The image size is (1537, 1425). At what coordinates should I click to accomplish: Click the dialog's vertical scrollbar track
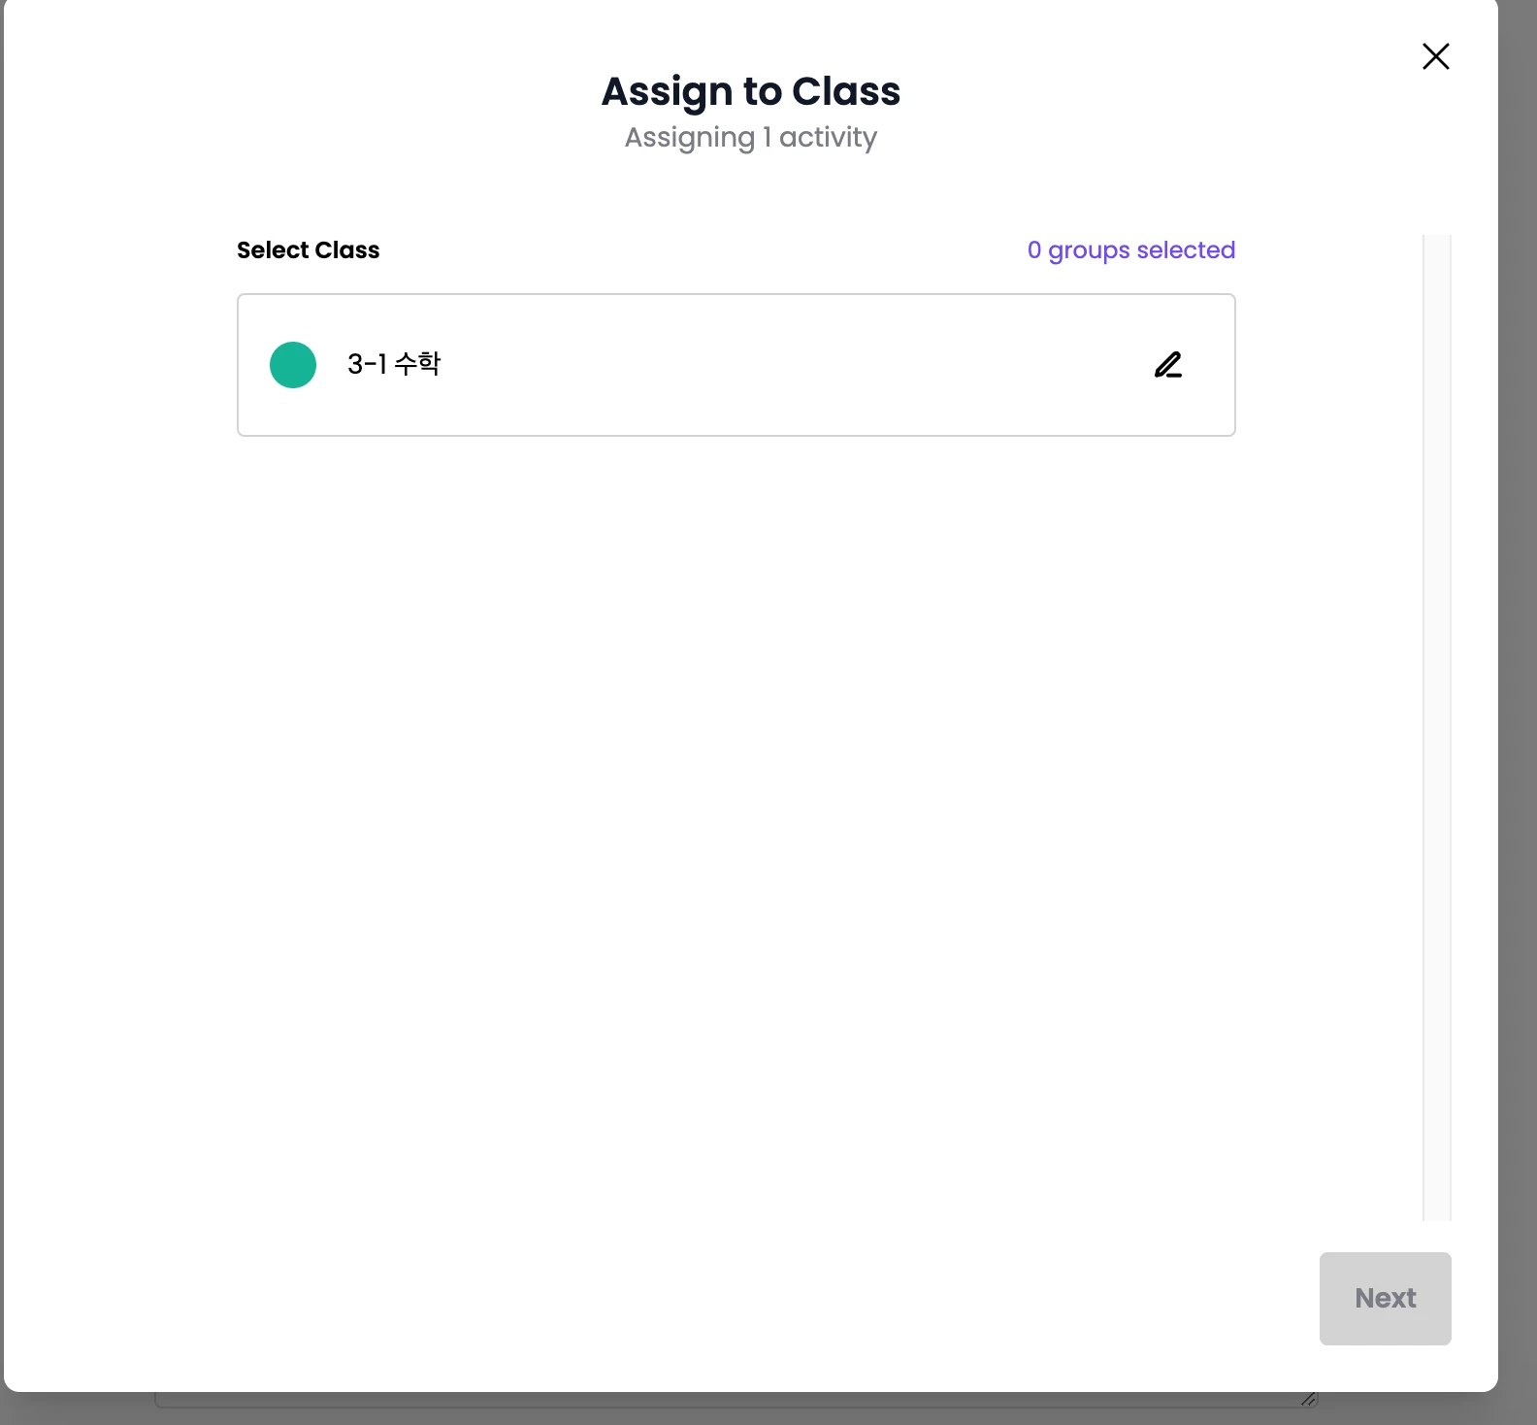tap(1437, 727)
